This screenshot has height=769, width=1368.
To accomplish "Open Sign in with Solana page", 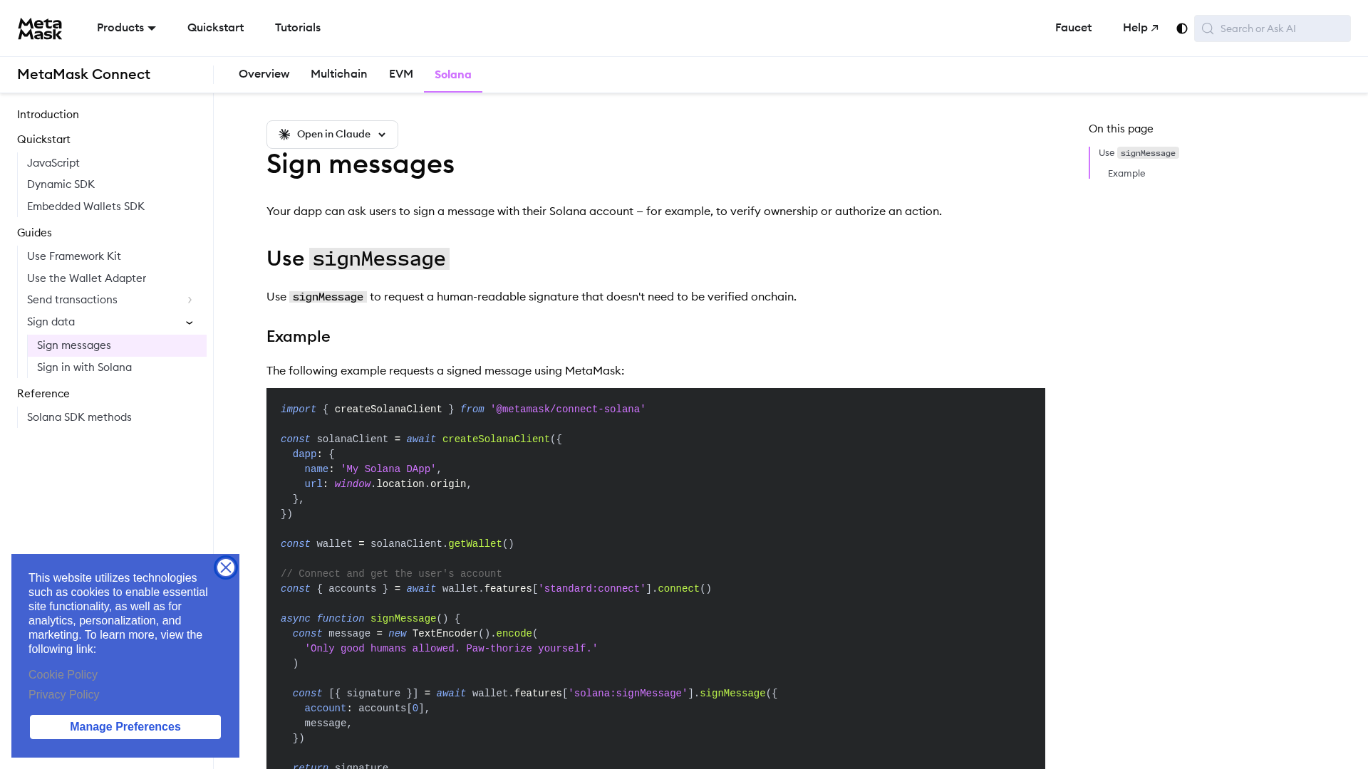I will [84, 367].
